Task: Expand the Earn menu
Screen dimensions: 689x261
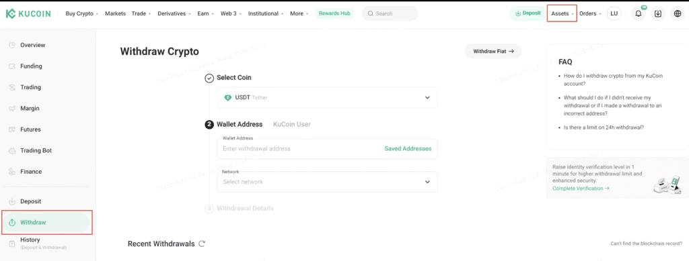Action: click(206, 13)
